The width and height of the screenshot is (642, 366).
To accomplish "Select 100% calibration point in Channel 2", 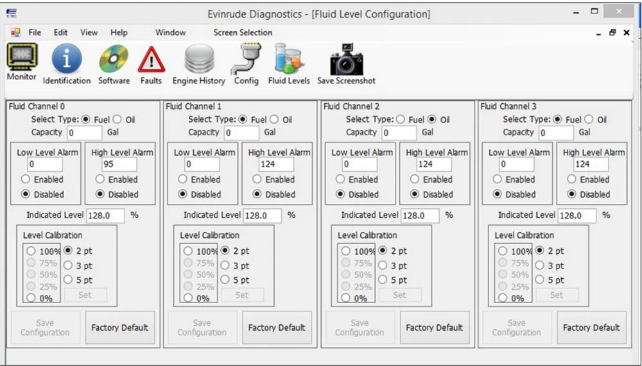I will (346, 251).
